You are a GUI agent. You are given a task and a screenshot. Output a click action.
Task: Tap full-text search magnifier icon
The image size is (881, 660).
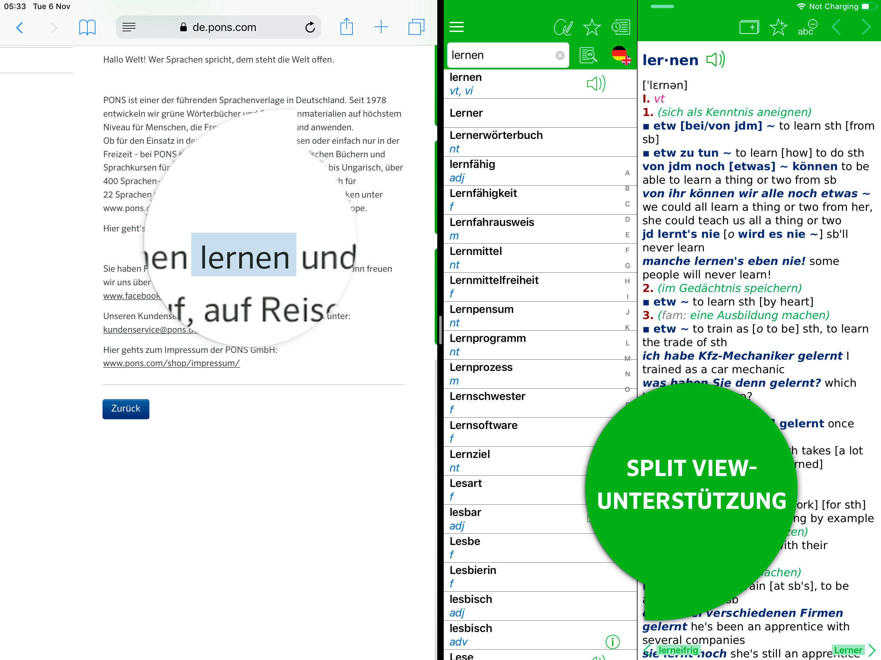(588, 55)
